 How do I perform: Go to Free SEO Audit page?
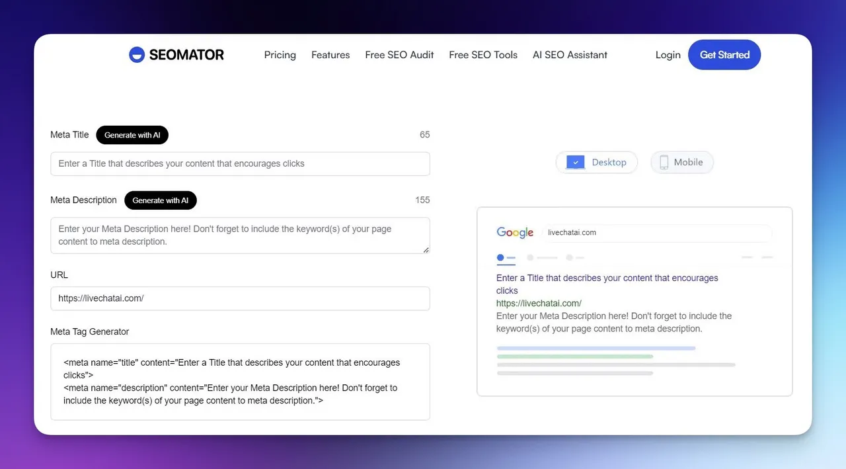click(399, 55)
